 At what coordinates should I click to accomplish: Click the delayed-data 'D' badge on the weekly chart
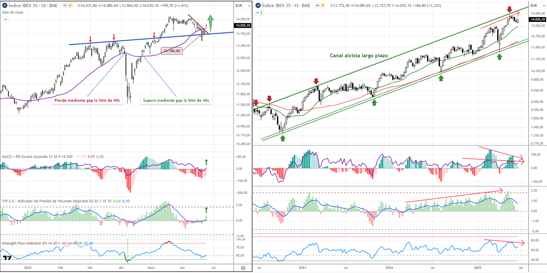322,5
